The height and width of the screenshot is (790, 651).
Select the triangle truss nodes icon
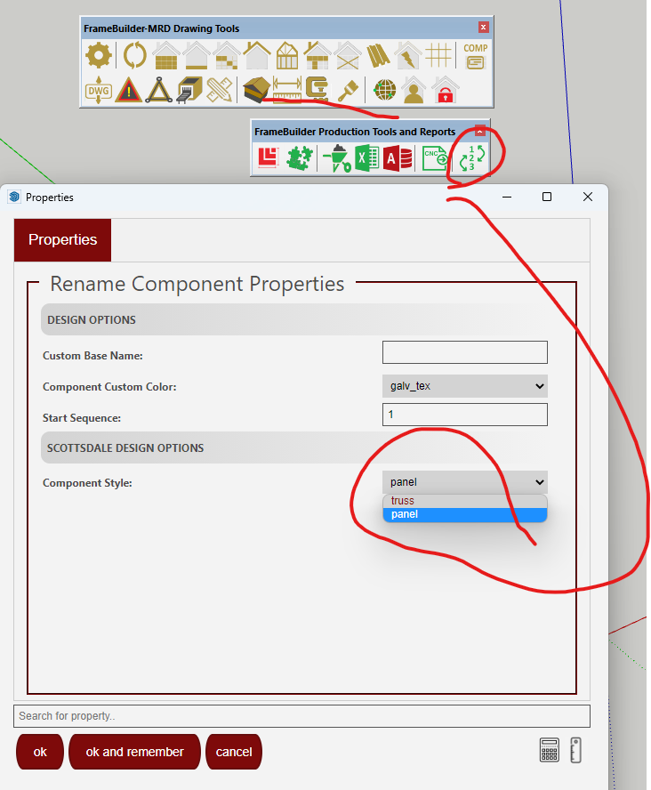point(159,91)
